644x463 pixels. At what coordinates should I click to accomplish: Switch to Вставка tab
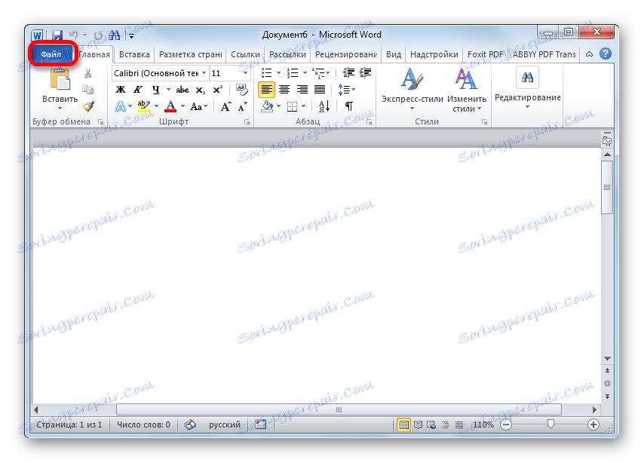(134, 54)
